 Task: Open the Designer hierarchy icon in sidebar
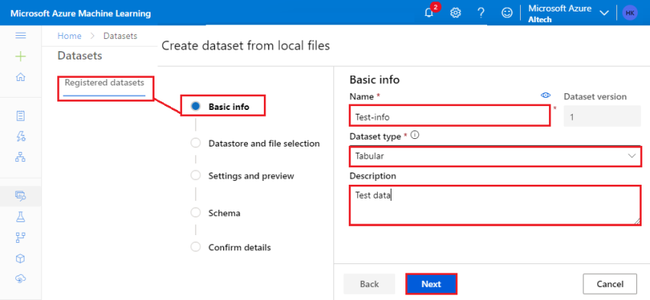click(x=21, y=156)
